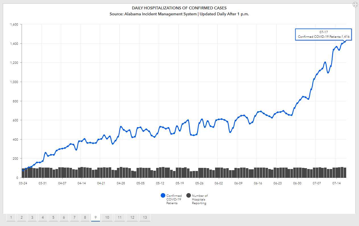Go to page tab 3
The height and width of the screenshot is (226, 359).
tap(32, 217)
